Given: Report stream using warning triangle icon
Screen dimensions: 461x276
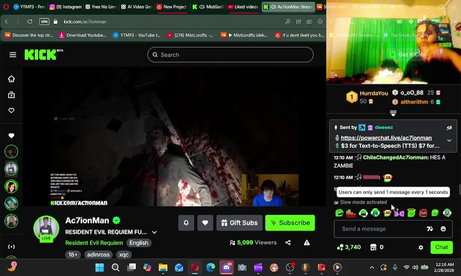Looking at the screenshot, I should [307, 243].
